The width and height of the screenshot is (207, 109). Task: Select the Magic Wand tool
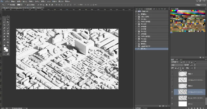coord(8,22)
